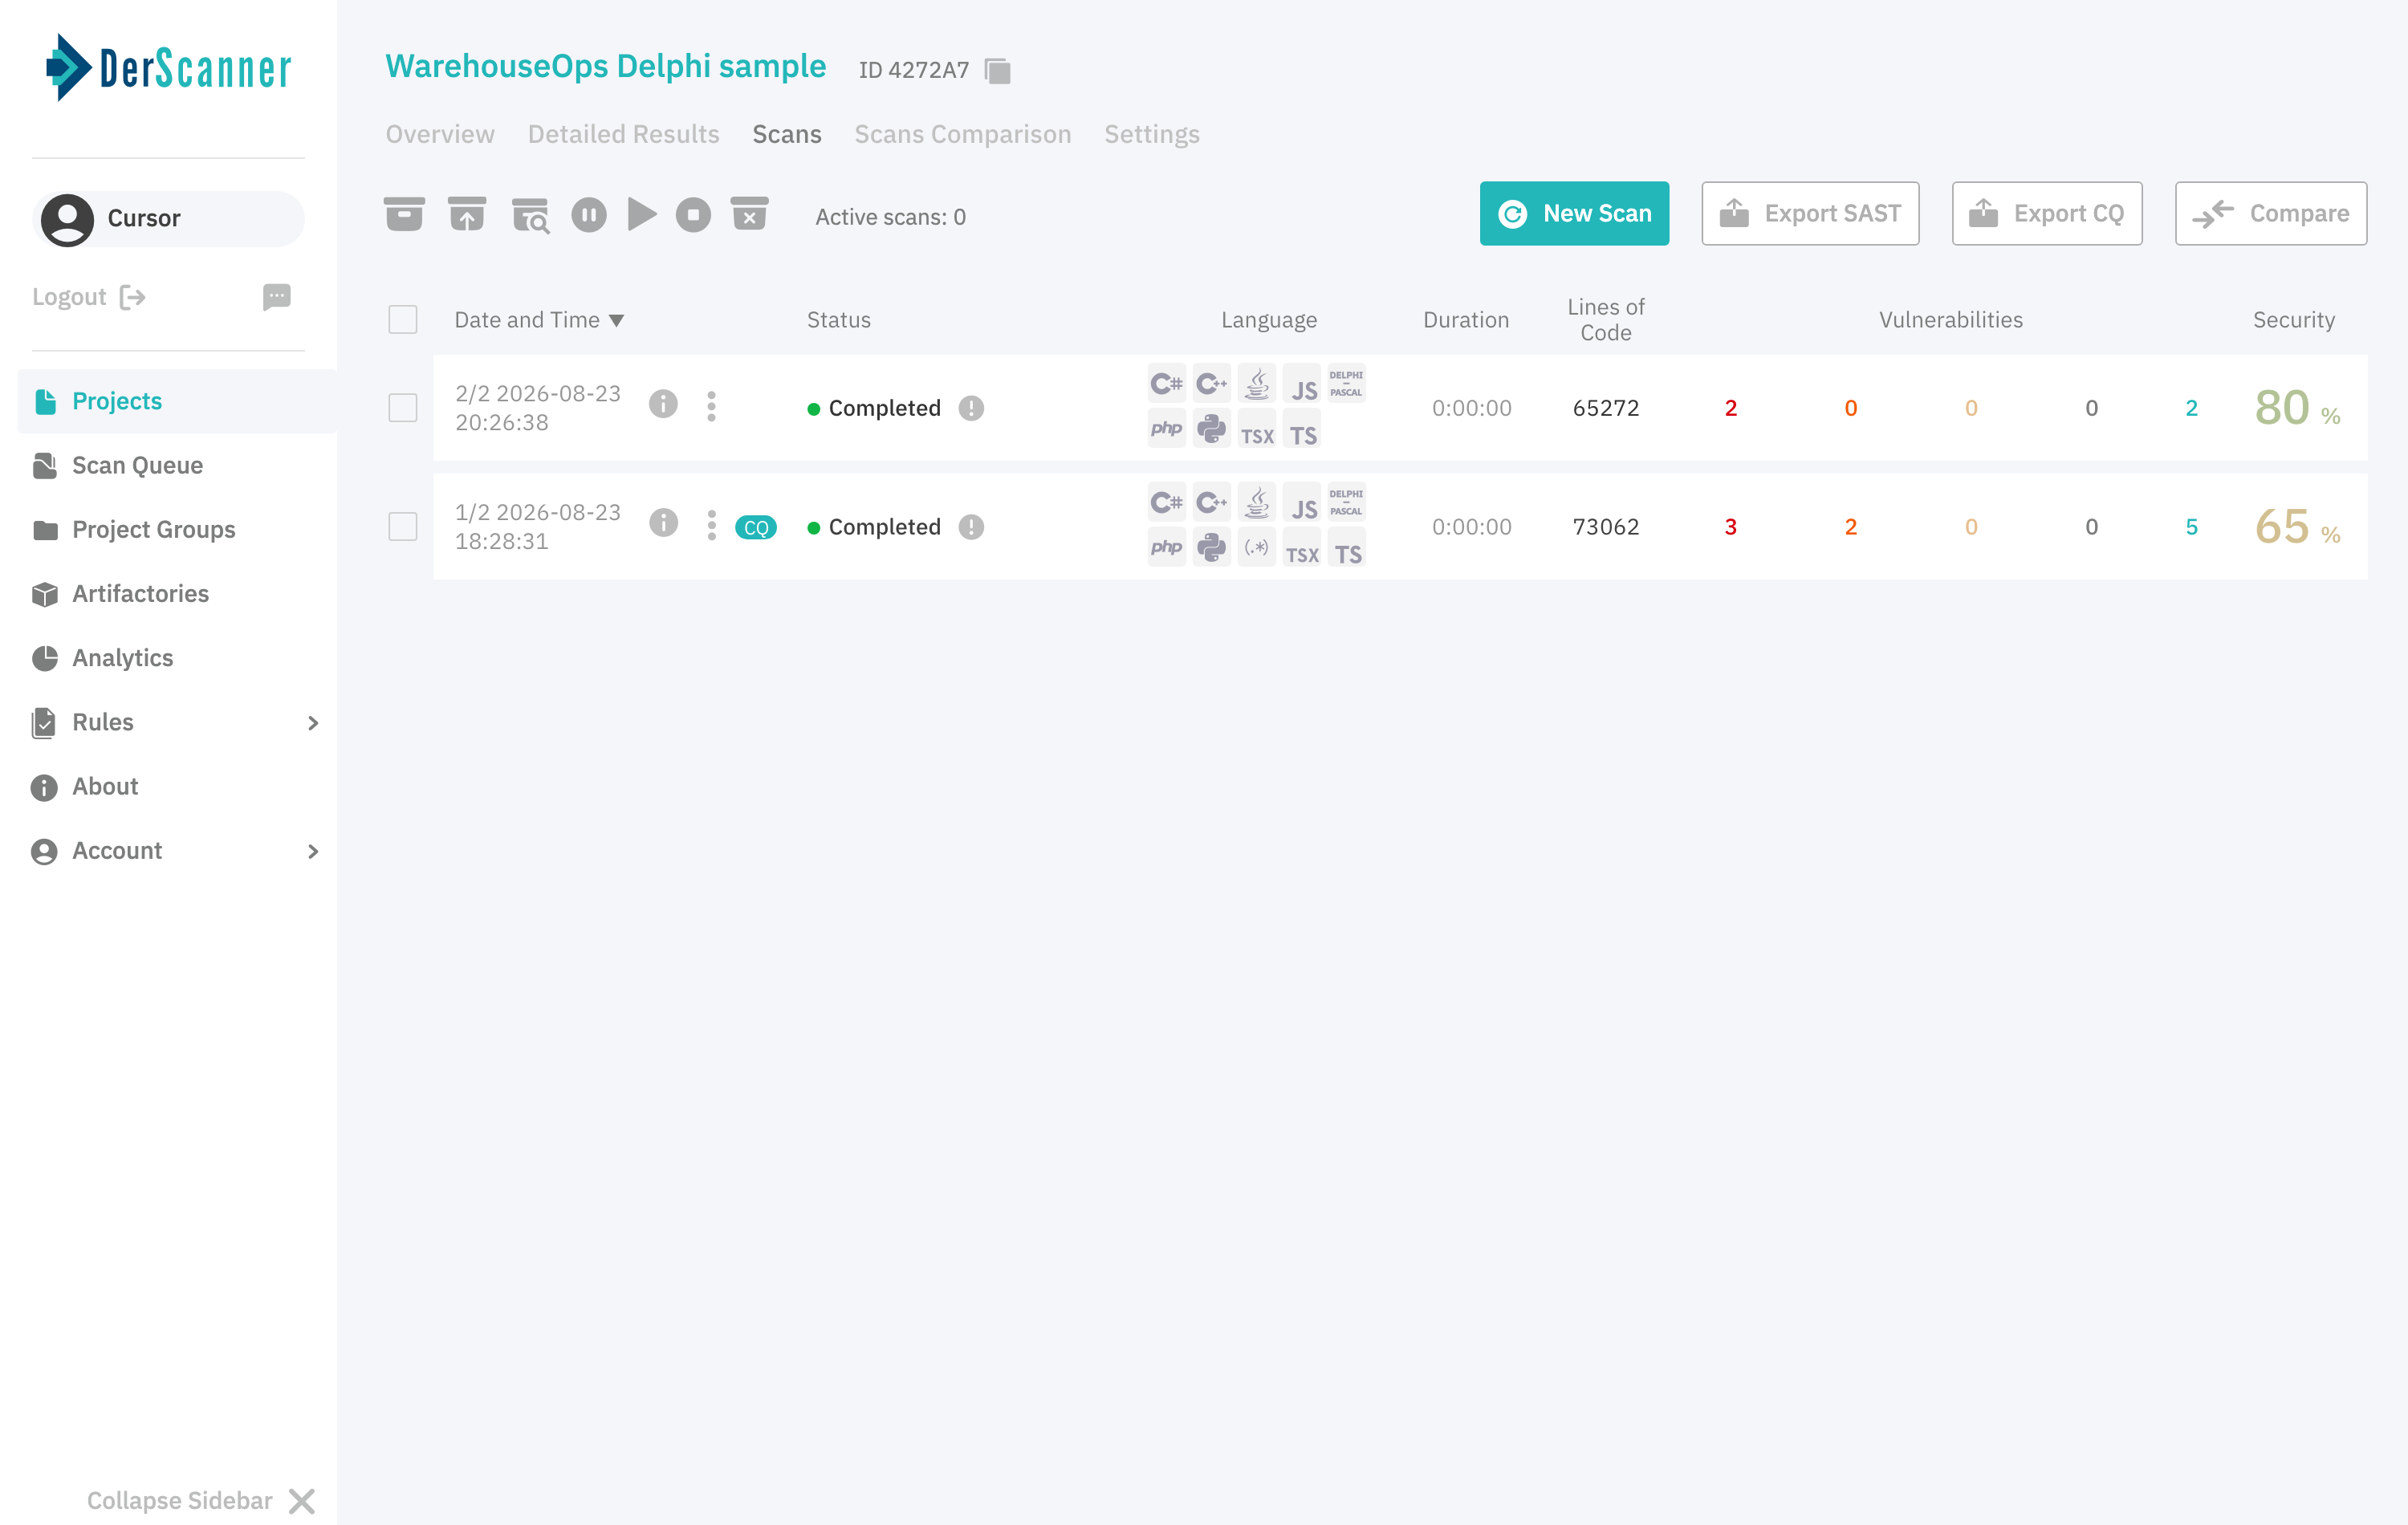Pause scan using the toolbar icon
This screenshot has width=2408, height=1525.
point(589,215)
